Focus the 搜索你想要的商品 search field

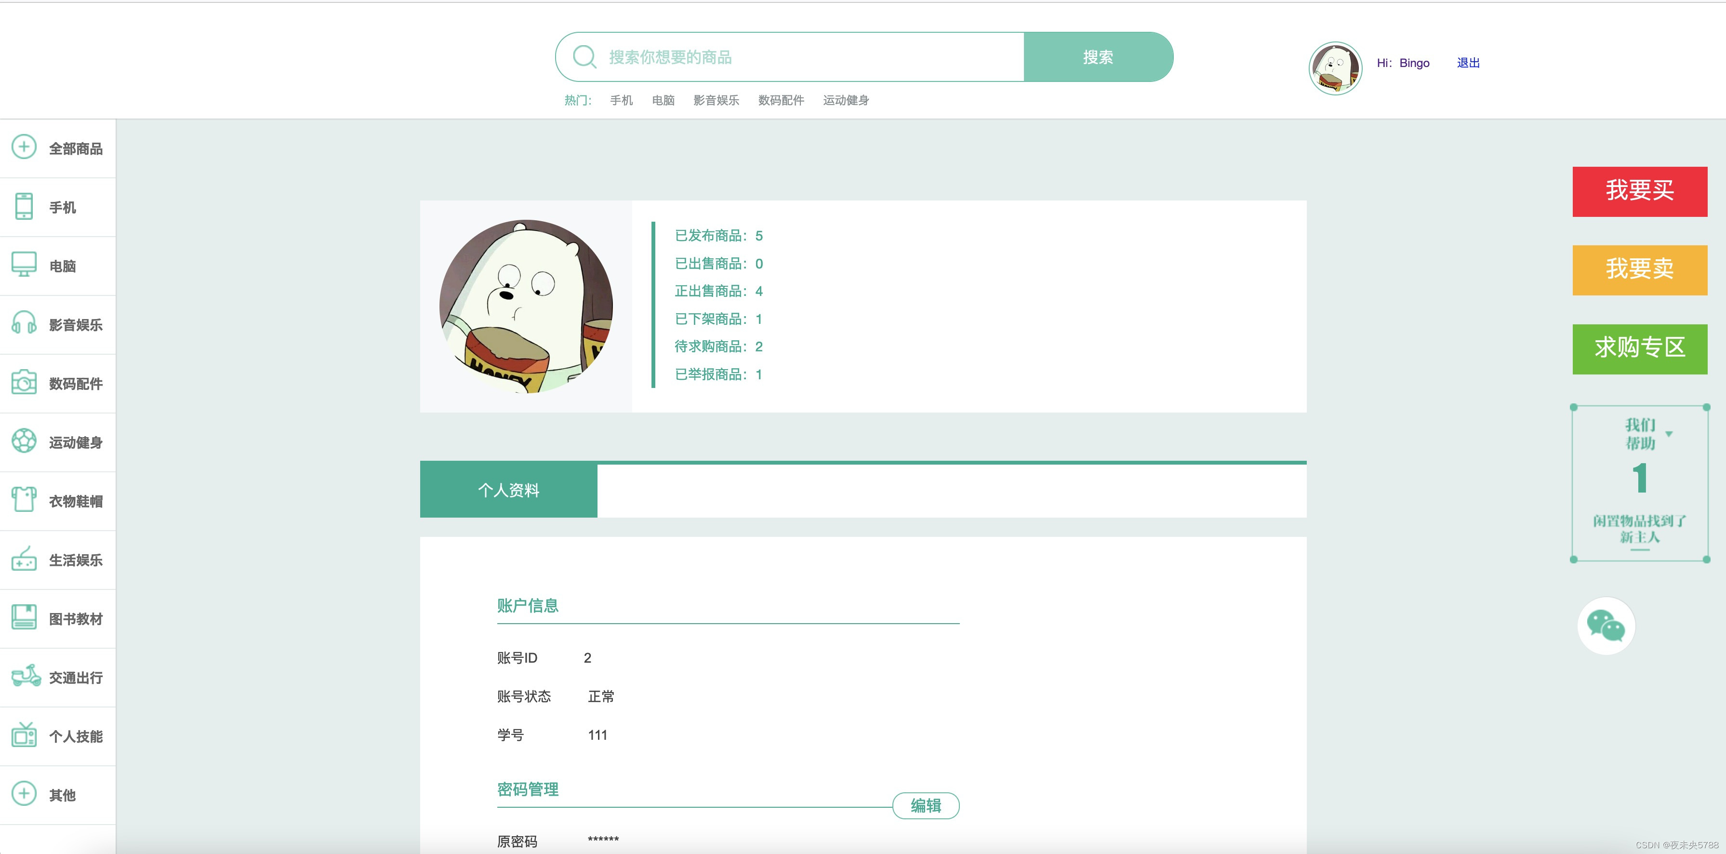point(804,57)
